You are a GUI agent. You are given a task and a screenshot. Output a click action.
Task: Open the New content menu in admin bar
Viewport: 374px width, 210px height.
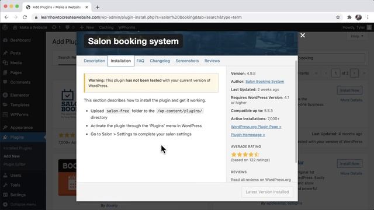[x=87, y=27]
